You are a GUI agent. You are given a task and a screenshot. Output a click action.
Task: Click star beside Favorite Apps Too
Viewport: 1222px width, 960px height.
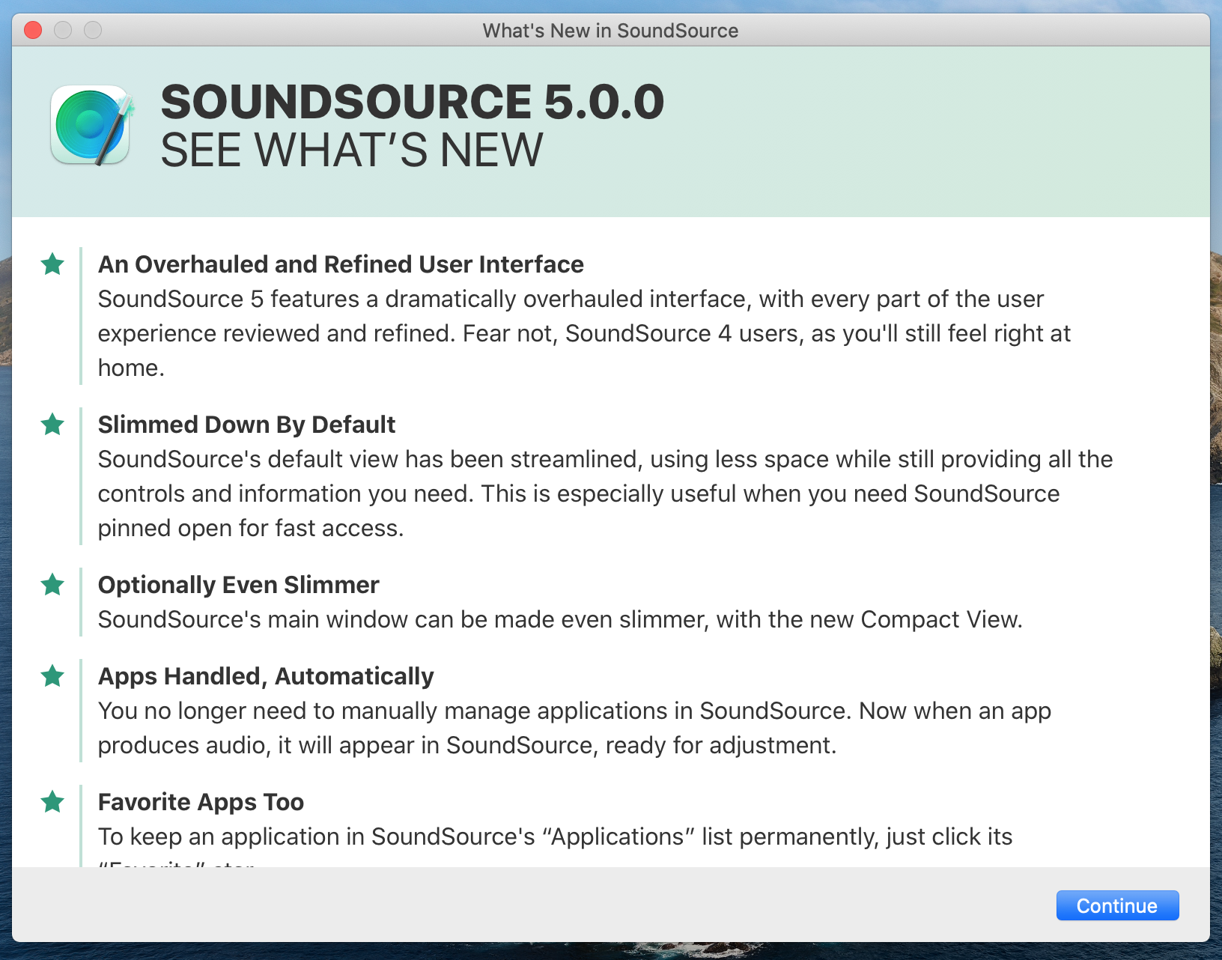click(52, 801)
